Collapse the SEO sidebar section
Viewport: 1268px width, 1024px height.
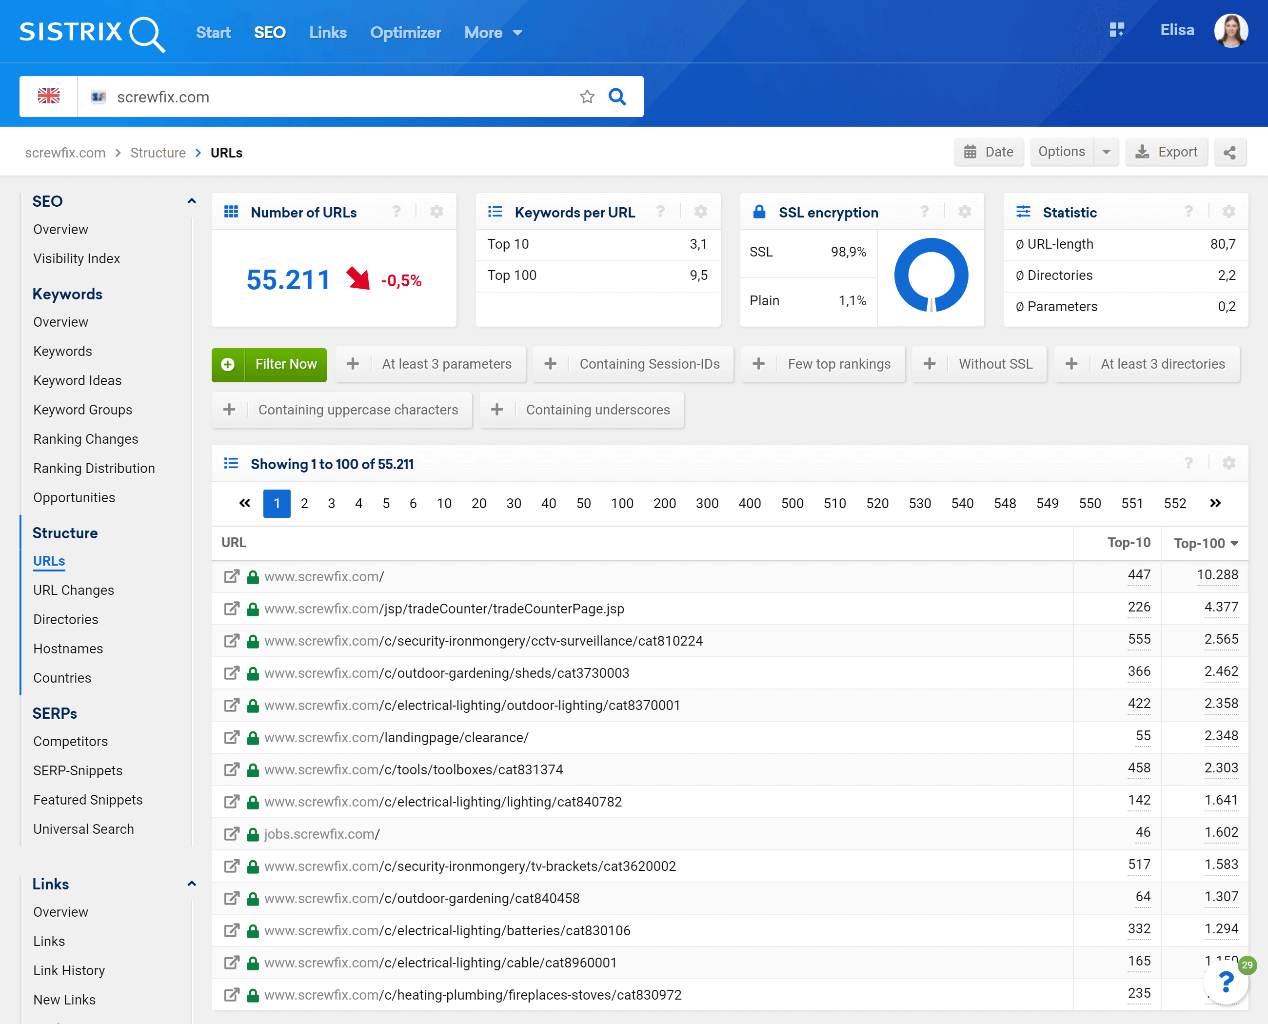pos(192,201)
